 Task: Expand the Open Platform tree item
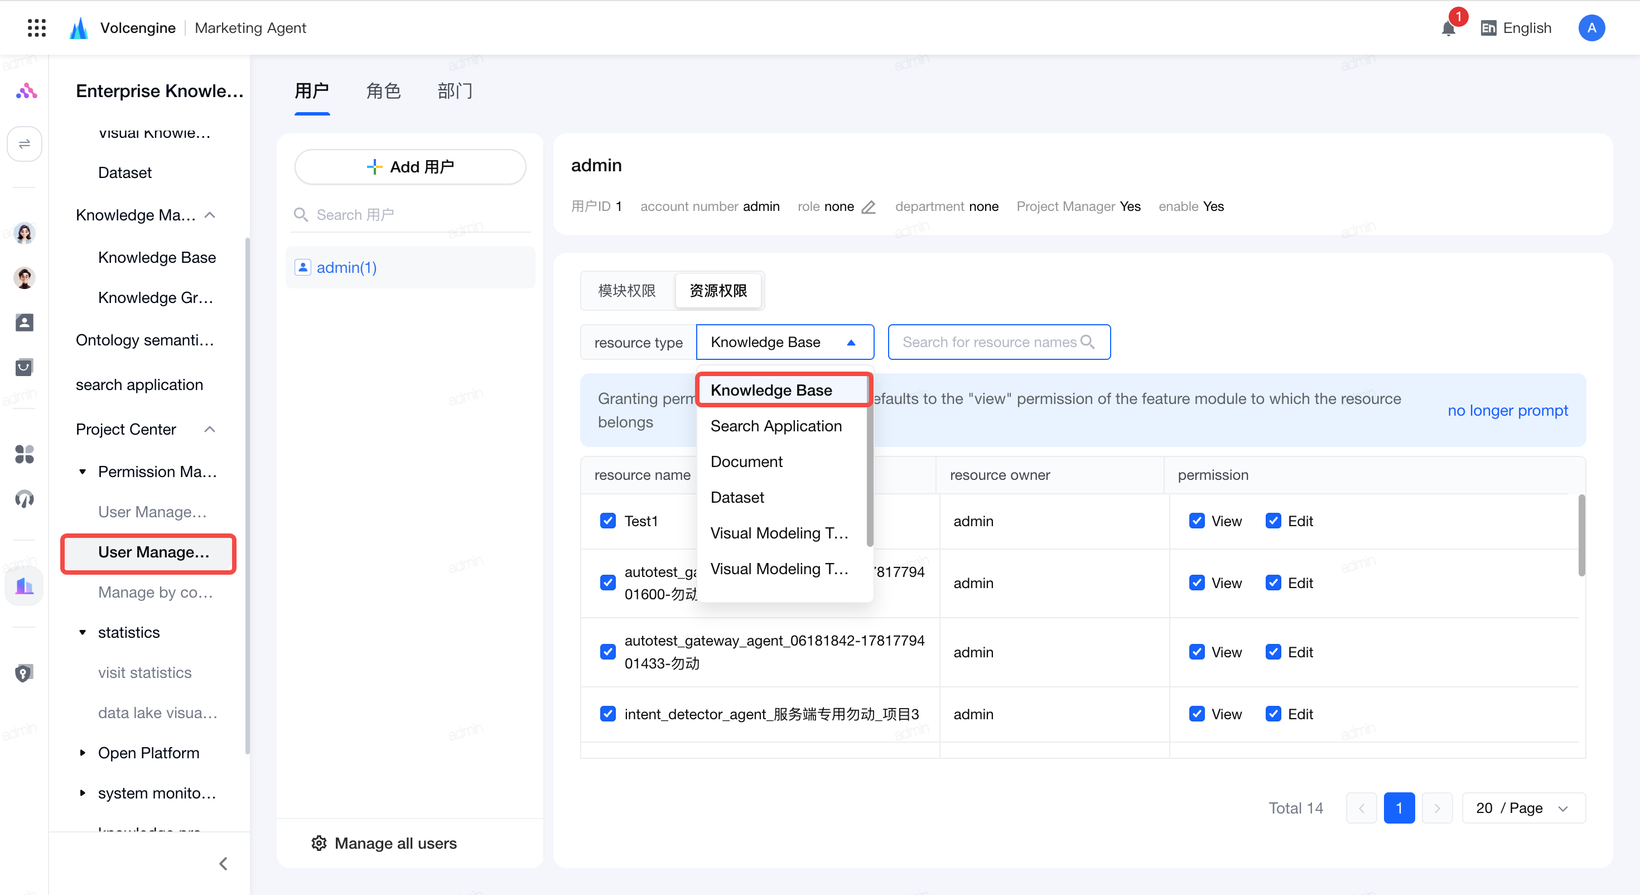click(x=82, y=753)
